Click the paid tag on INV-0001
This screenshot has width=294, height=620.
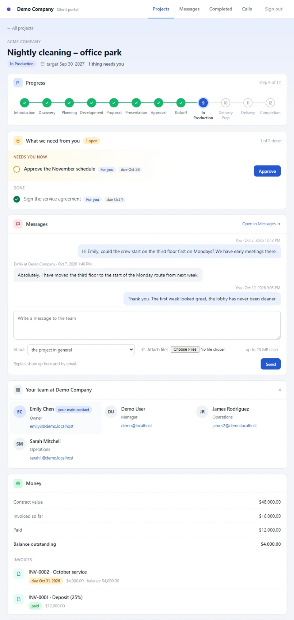(35, 606)
